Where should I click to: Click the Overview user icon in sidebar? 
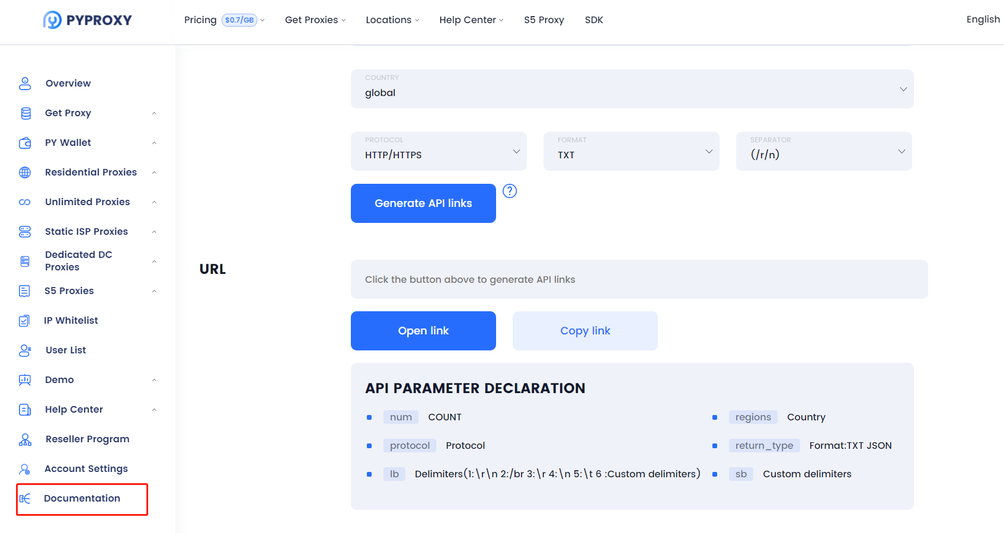[x=25, y=84]
